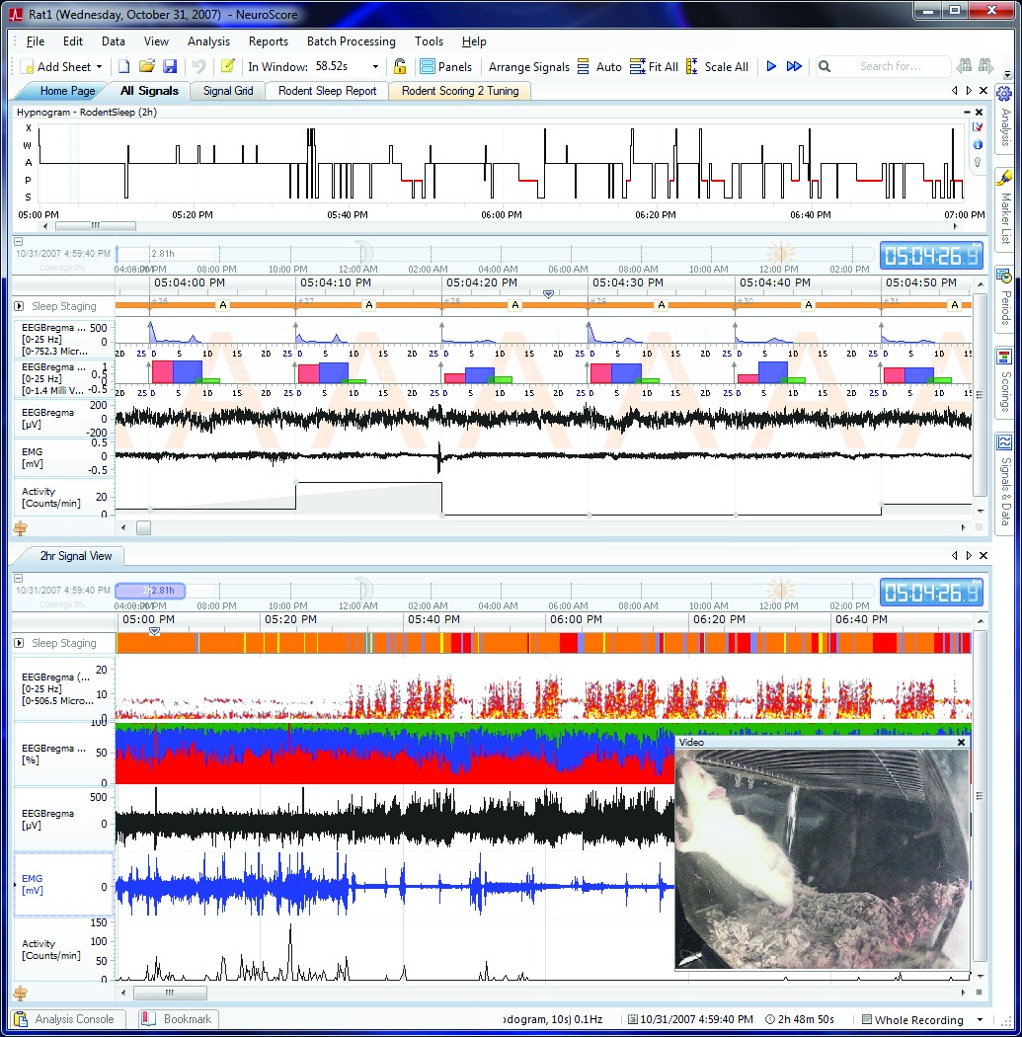Click the lock icon in toolbar
The width and height of the screenshot is (1022, 1037).
[400, 66]
